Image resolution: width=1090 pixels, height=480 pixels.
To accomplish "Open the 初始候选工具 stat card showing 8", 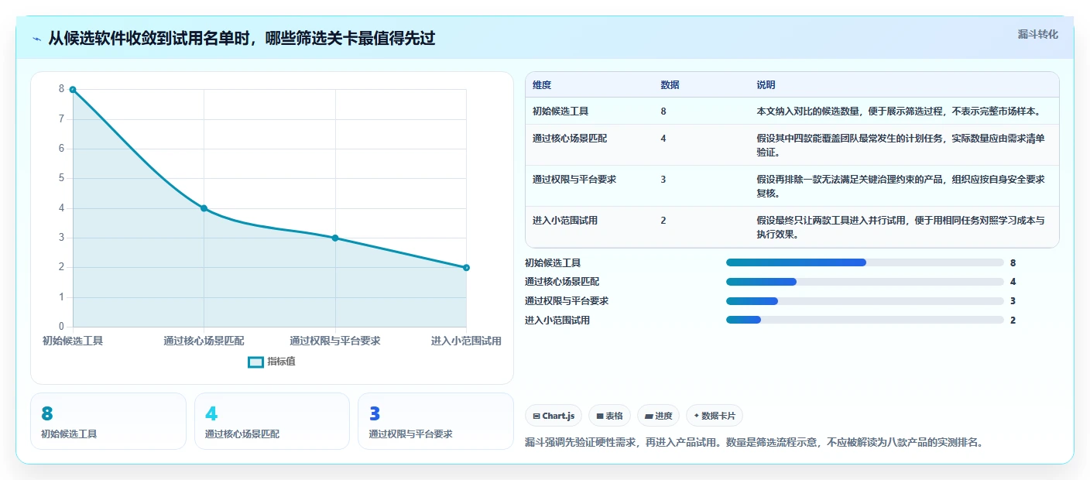I will tap(108, 421).
